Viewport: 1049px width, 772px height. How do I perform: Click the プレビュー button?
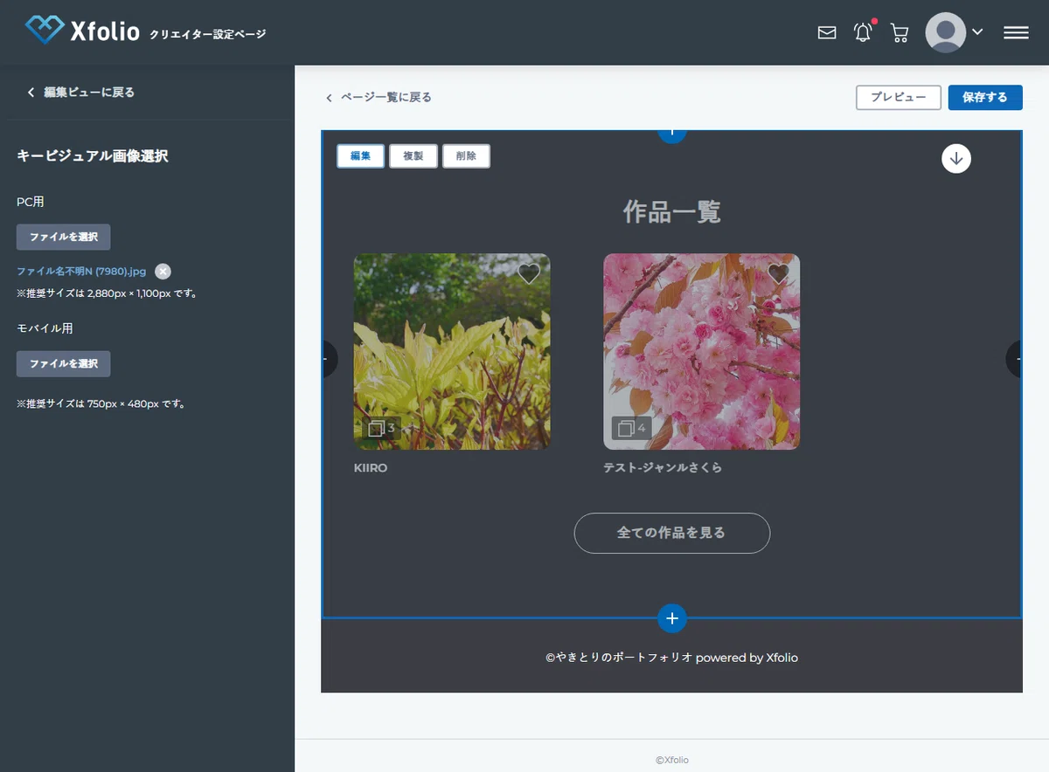coord(898,97)
